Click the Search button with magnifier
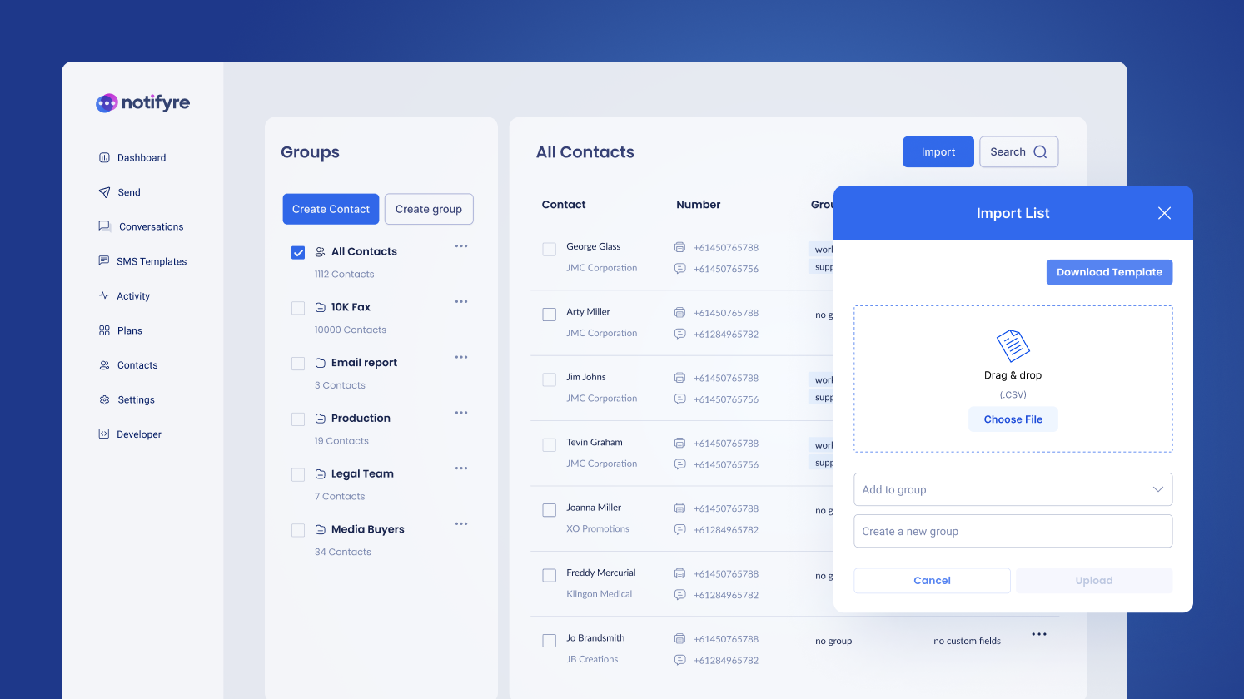This screenshot has width=1244, height=699. pos(1019,151)
